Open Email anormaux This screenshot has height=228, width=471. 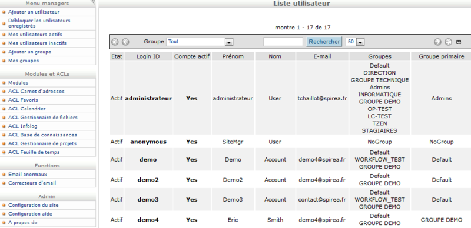point(28,175)
